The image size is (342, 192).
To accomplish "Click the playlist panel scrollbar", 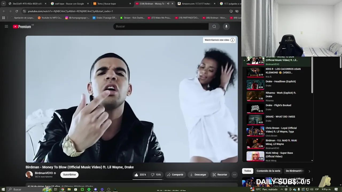I will pos(312,75).
